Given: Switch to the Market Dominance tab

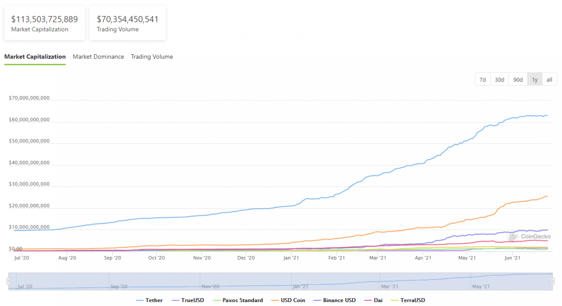Looking at the screenshot, I should point(98,57).
